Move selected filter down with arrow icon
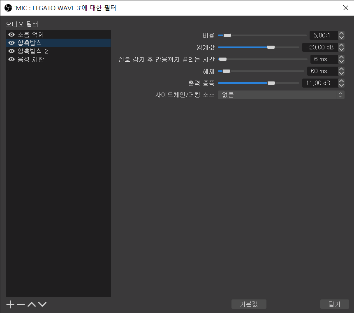The image size is (354, 313). pyautogui.click(x=42, y=304)
